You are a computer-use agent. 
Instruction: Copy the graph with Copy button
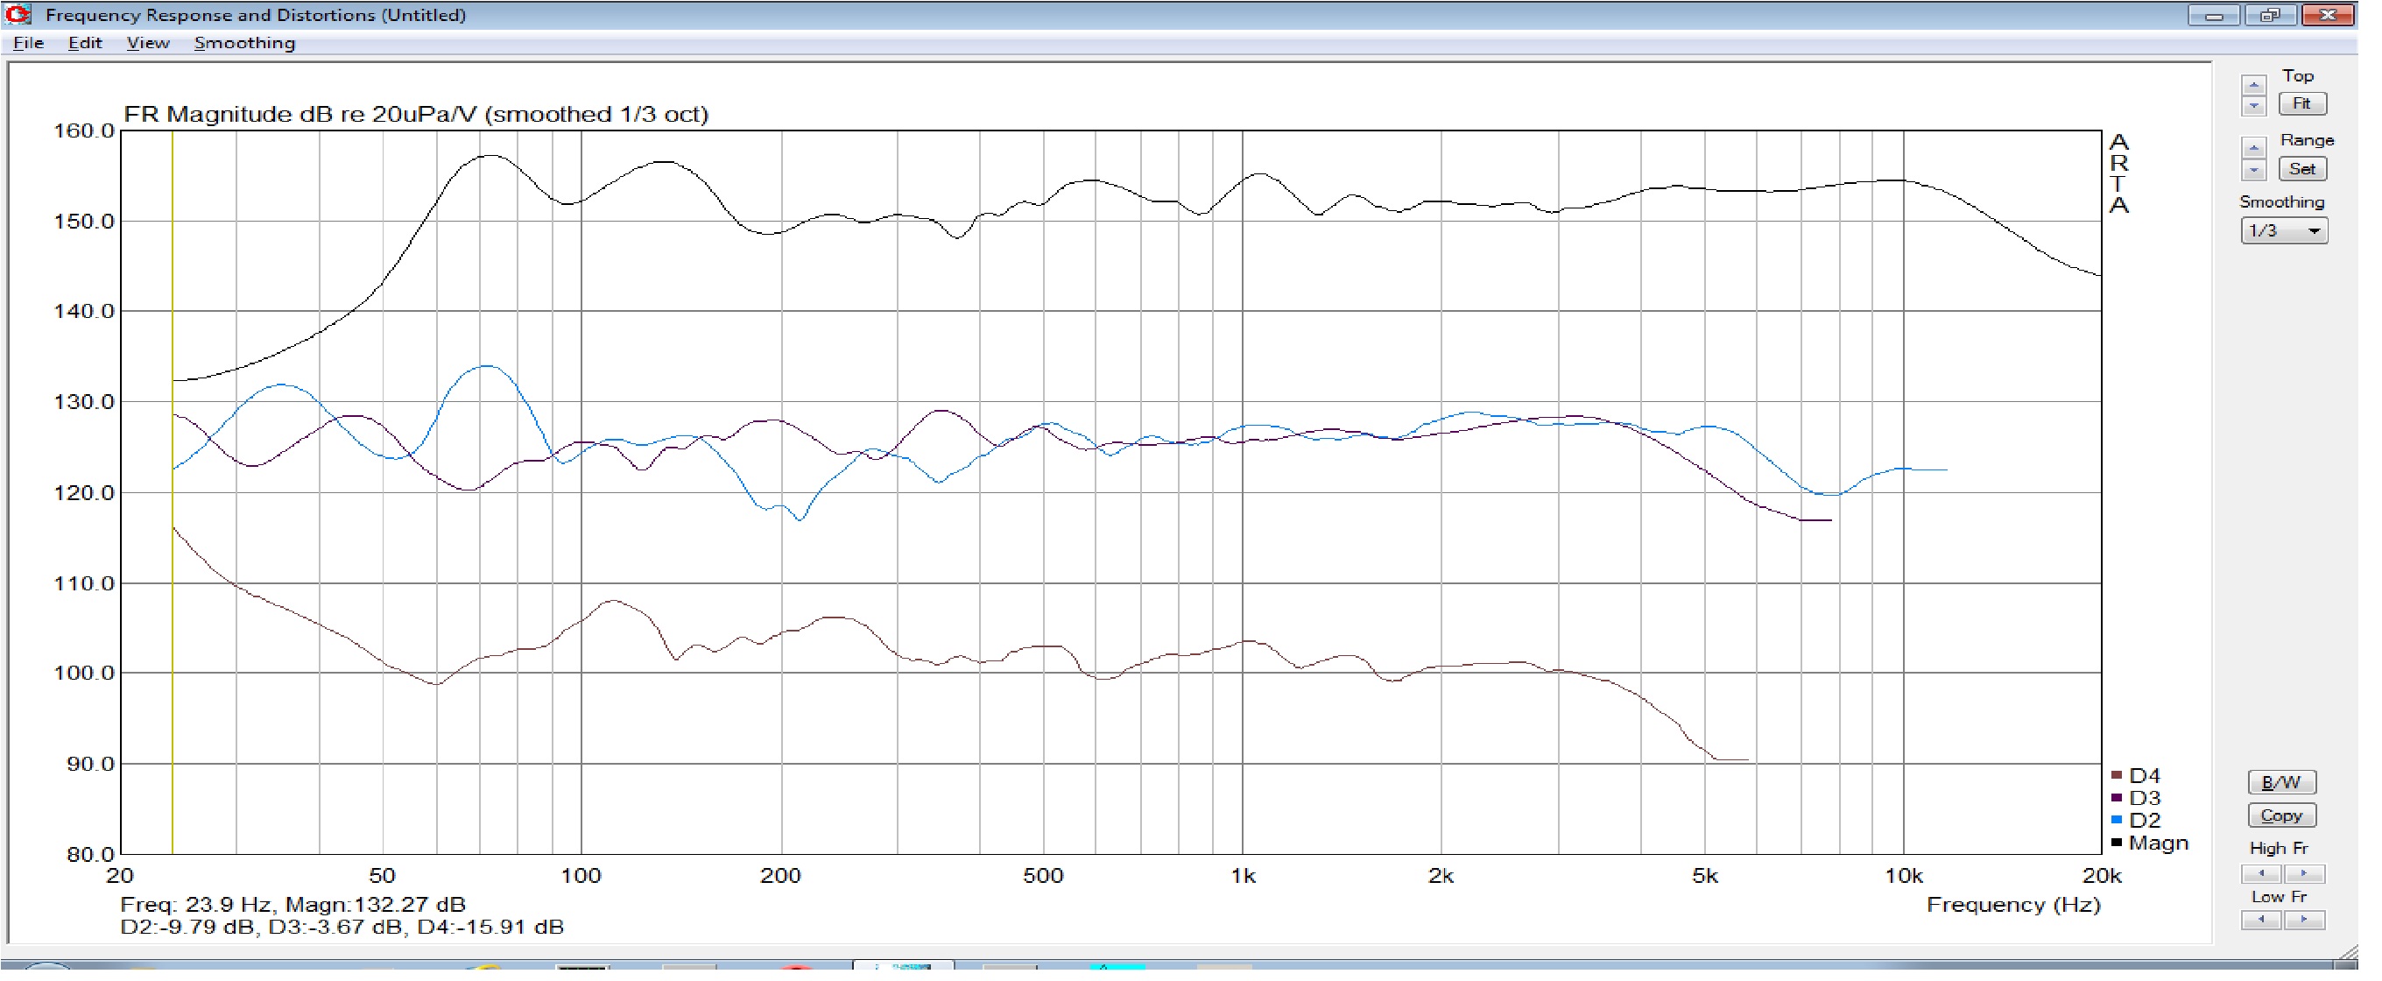coord(2281,815)
